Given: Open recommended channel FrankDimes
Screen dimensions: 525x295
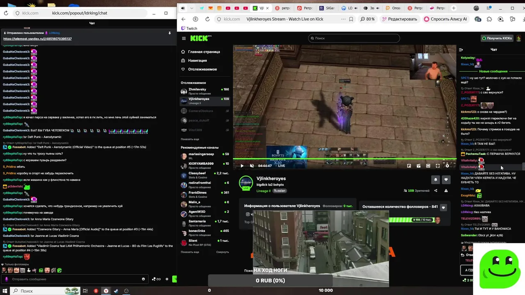Looking at the screenshot, I should click(x=205, y=194).
